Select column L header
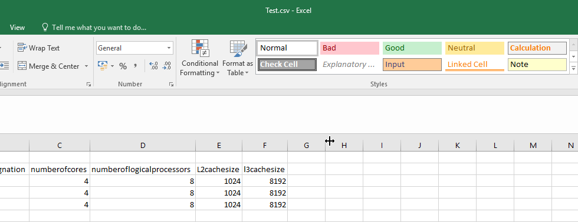578x222 pixels. [495, 145]
